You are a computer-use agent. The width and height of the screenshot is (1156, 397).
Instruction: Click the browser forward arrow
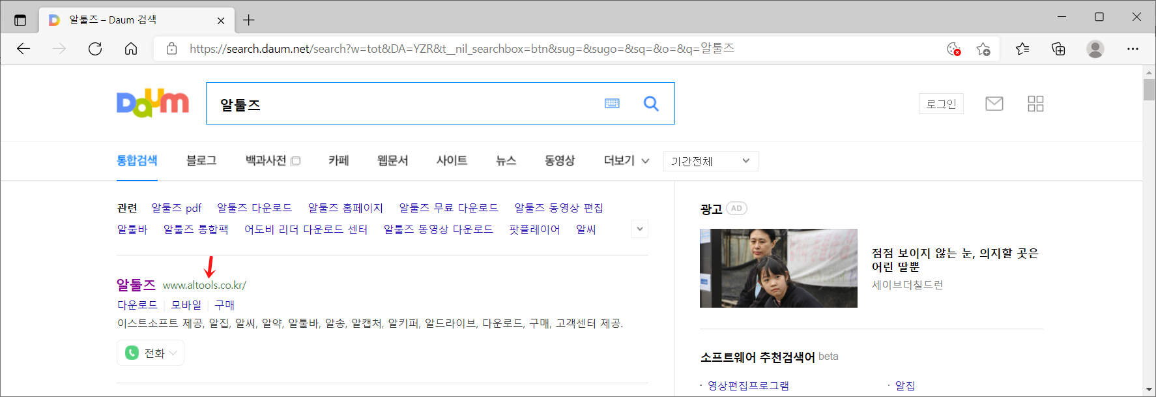point(59,49)
